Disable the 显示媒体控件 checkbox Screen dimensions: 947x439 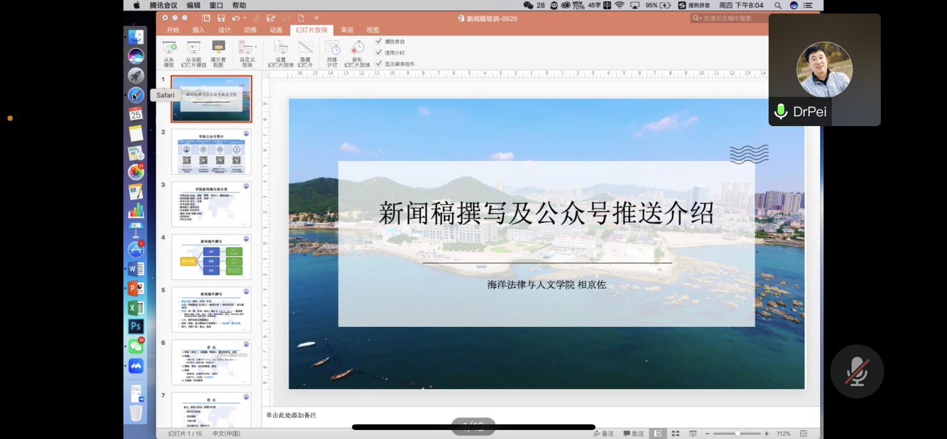point(379,63)
